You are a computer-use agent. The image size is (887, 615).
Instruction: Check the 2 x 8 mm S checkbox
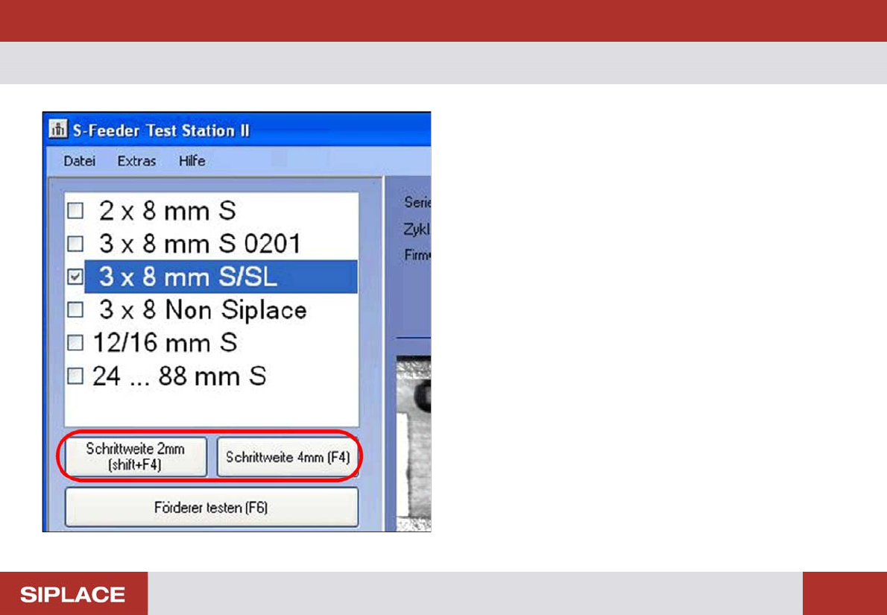point(75,211)
